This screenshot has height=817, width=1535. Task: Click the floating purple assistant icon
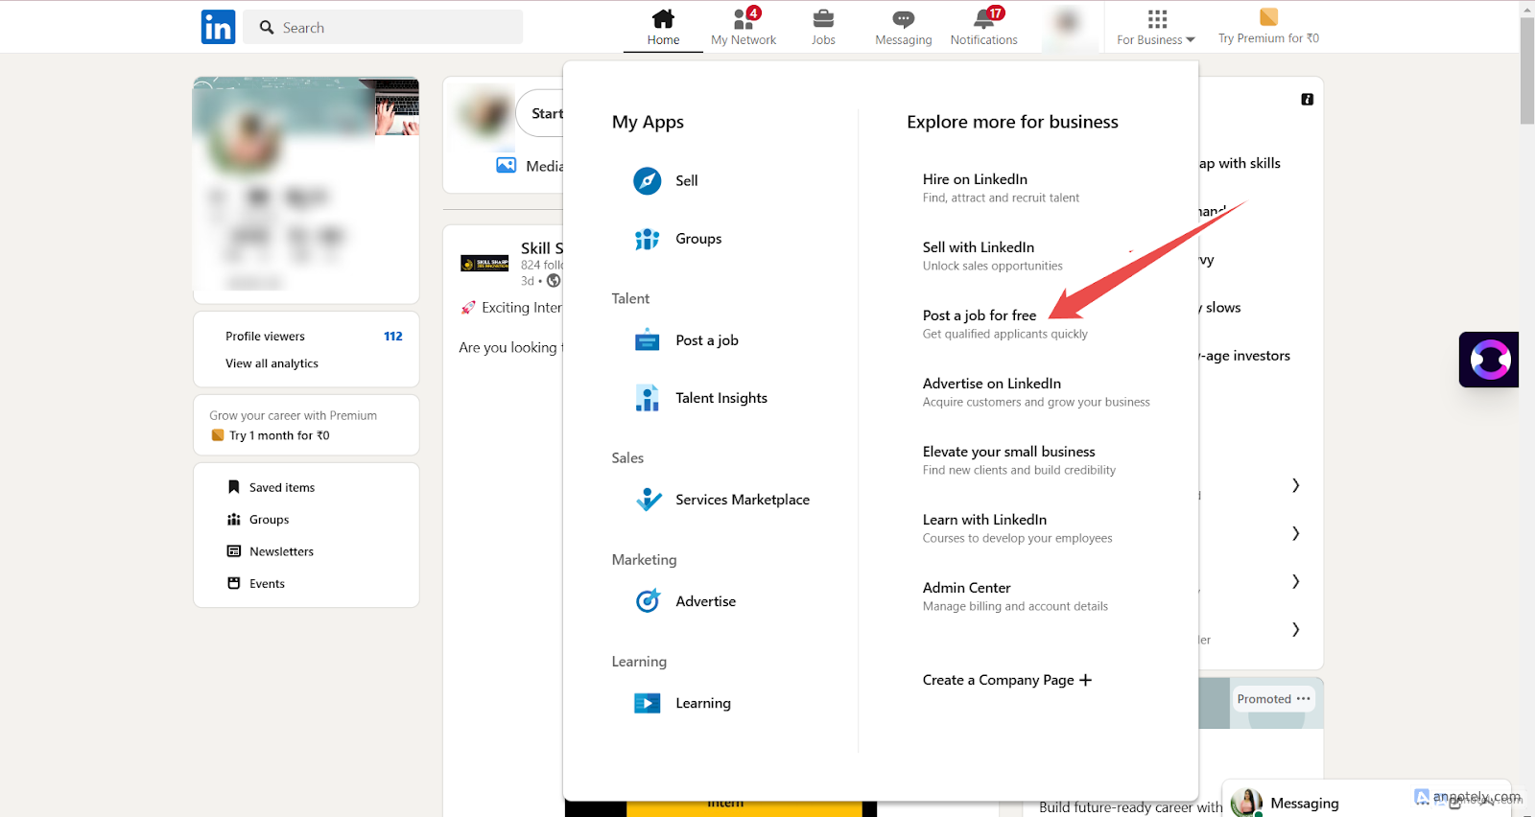click(1489, 360)
